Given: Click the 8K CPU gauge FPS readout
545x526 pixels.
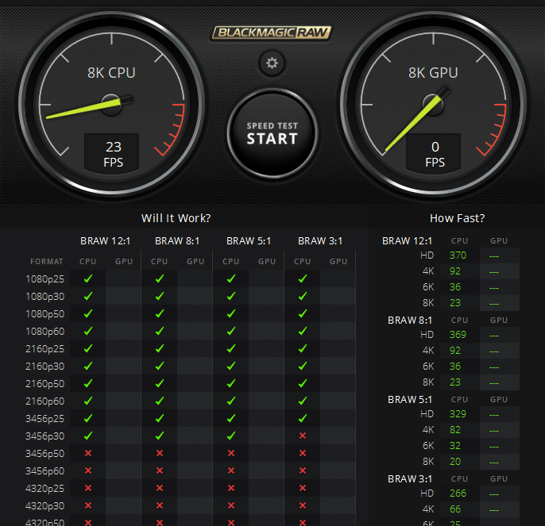Looking at the screenshot, I should point(112,153).
